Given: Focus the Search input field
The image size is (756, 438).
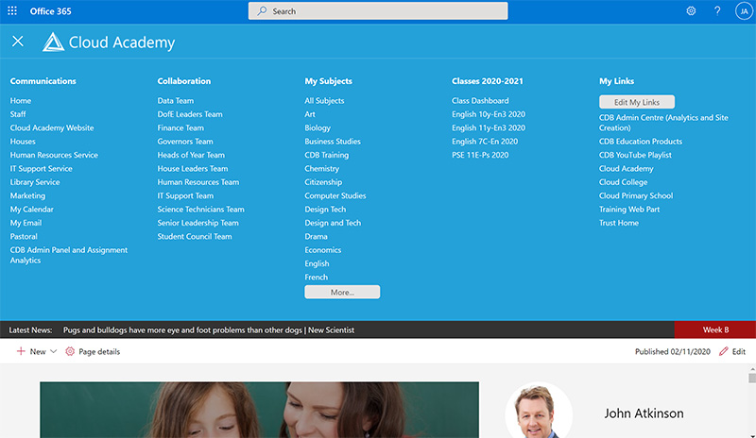Looking at the screenshot, I should [378, 11].
